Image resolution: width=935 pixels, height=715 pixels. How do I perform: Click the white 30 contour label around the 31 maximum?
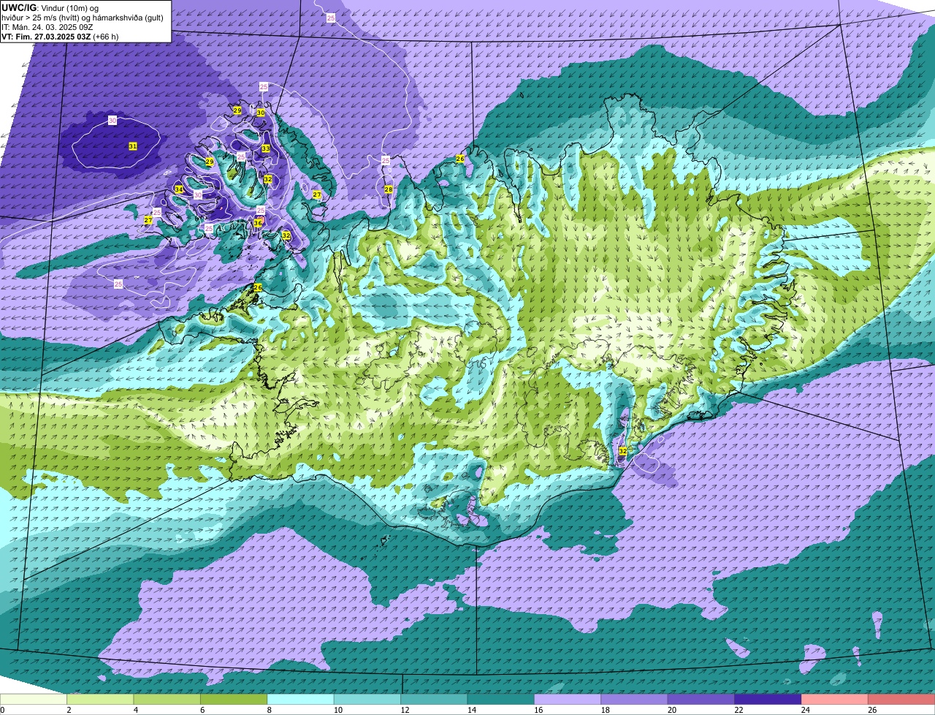[112, 120]
